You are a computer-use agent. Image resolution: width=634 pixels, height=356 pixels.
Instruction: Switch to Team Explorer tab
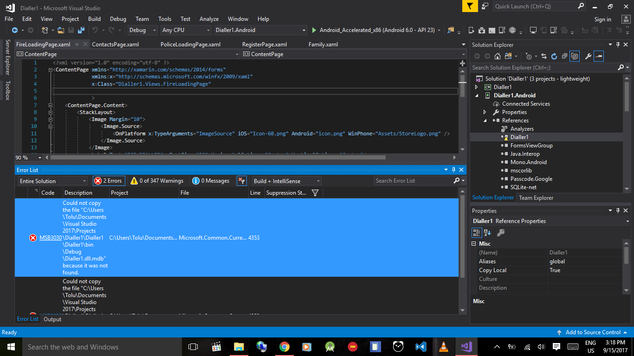[536, 198]
